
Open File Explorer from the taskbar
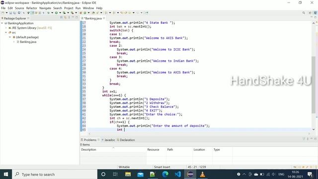[128, 175]
